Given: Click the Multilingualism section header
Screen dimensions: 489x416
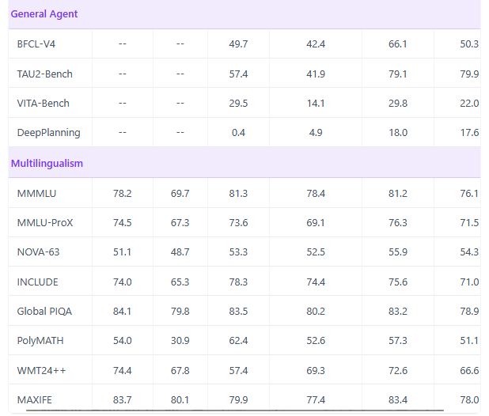Looking at the screenshot, I should point(47,163).
